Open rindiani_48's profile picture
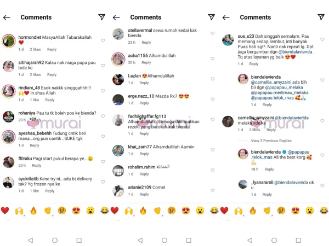This screenshot has width=329, height=246. point(8,91)
